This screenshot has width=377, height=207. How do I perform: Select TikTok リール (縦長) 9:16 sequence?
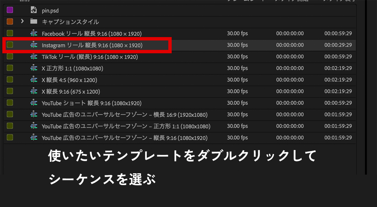pyautogui.click(x=90, y=57)
